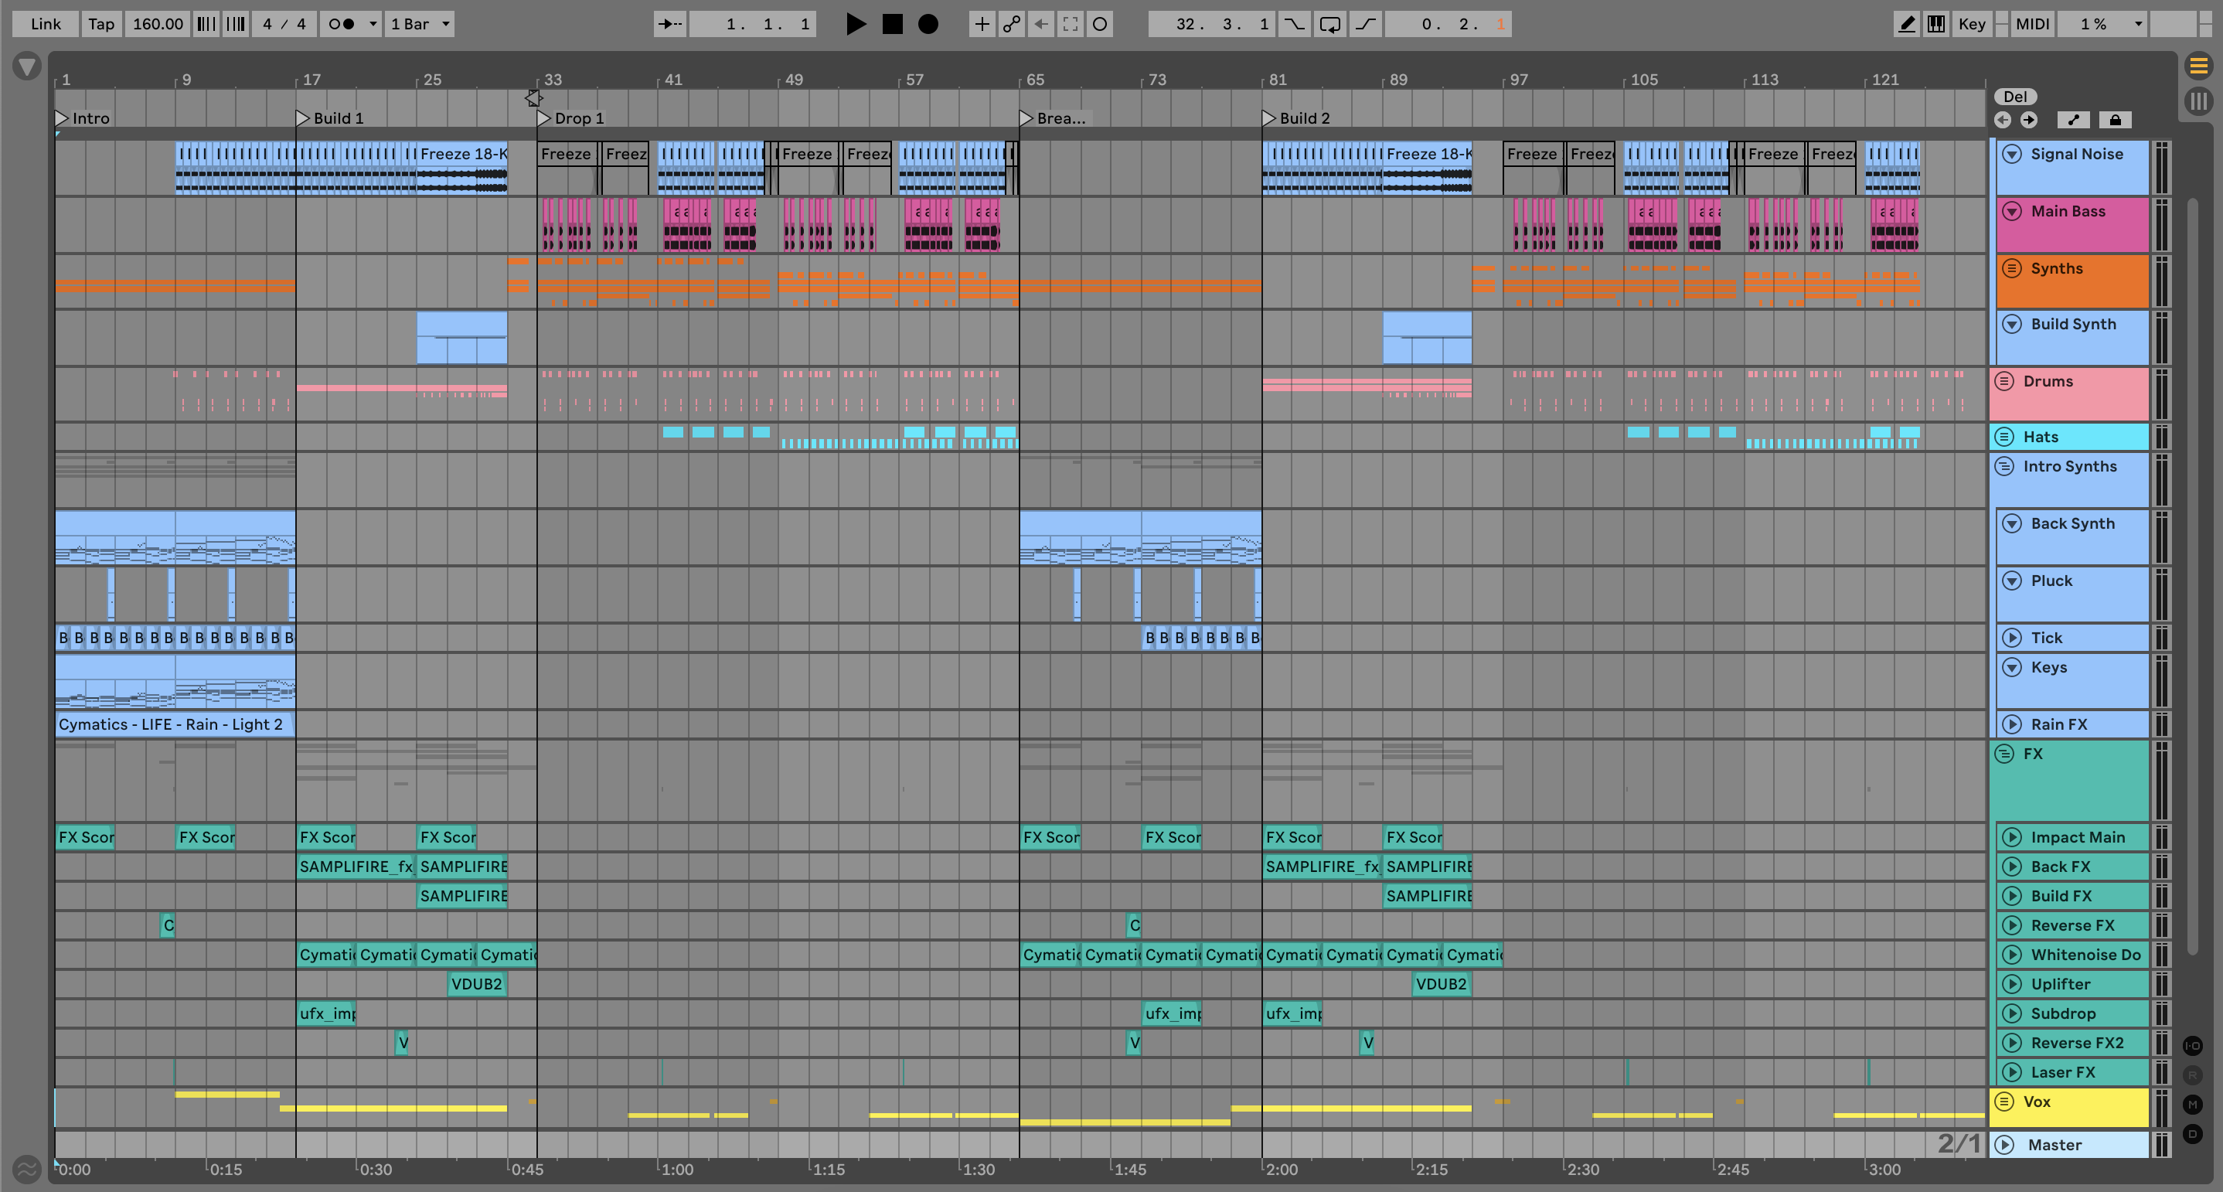
Task: Unfold the Drums group track
Action: point(2005,380)
